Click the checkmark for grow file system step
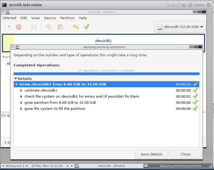214x170 pixels. (195, 108)
